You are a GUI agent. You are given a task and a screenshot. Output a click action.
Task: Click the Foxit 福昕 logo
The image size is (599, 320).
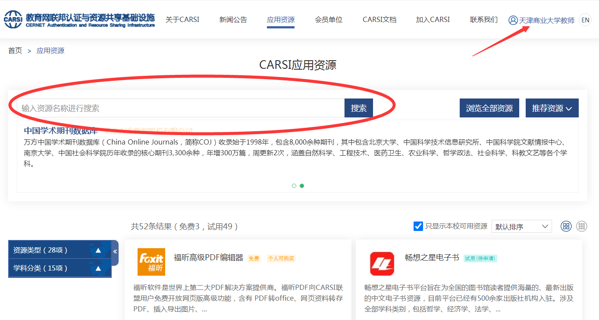(151, 262)
